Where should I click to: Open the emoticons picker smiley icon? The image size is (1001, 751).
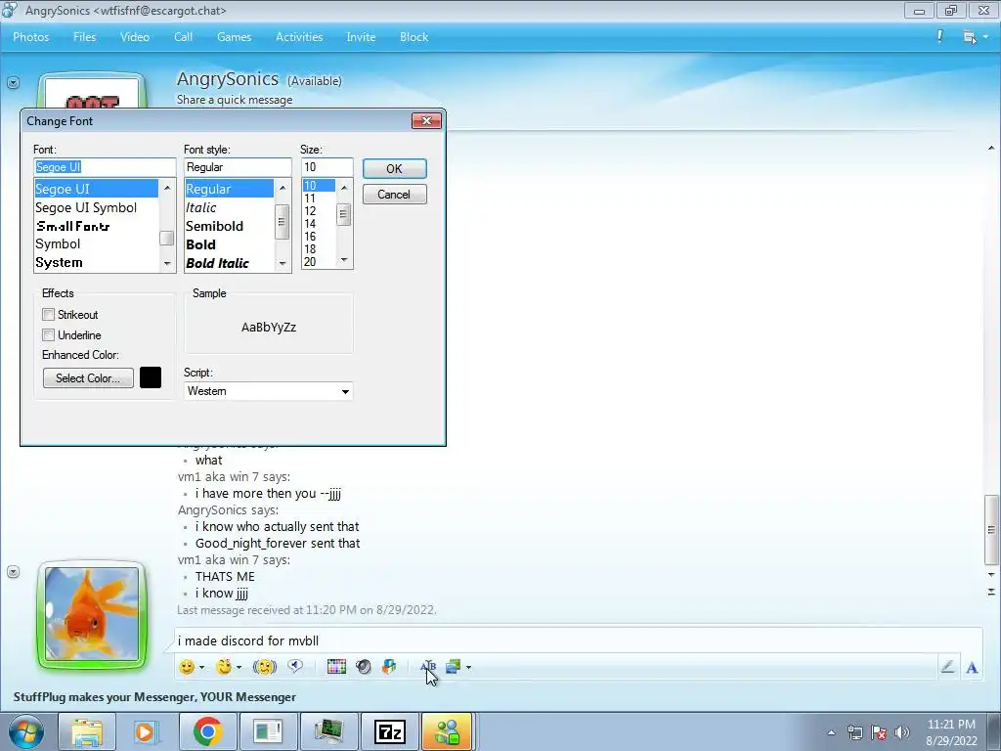click(x=187, y=667)
